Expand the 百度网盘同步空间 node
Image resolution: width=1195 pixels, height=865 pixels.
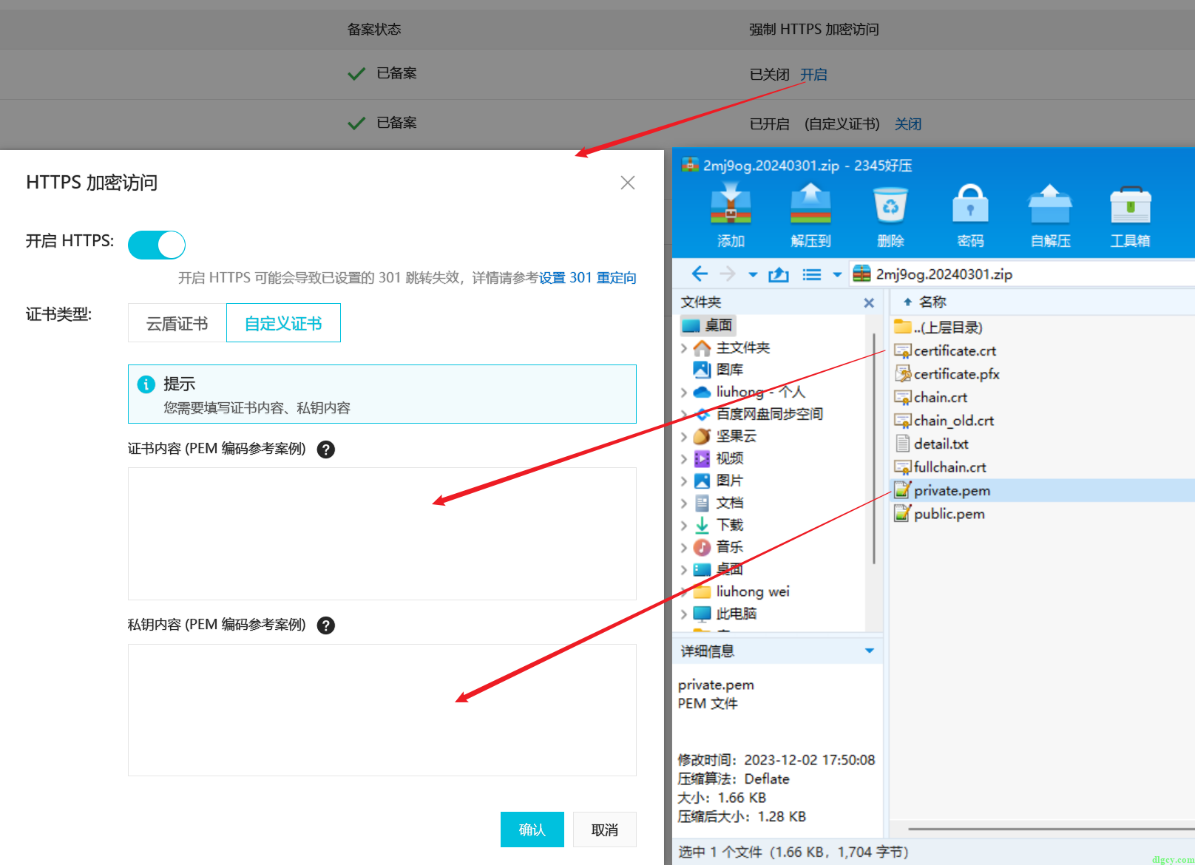click(x=683, y=414)
